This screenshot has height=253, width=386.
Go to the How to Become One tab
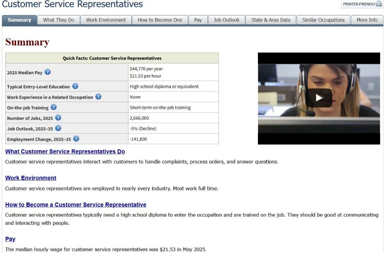click(x=160, y=20)
